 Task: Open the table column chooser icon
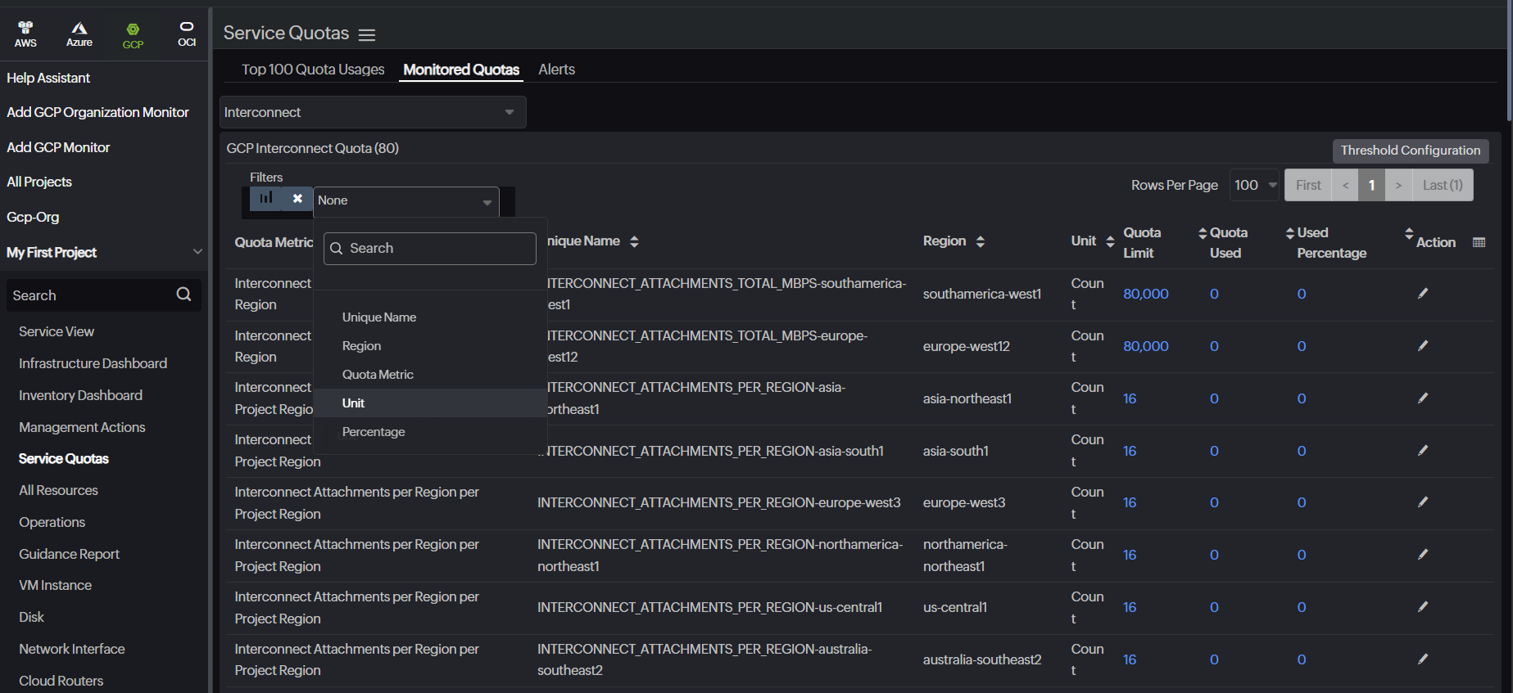(1479, 242)
